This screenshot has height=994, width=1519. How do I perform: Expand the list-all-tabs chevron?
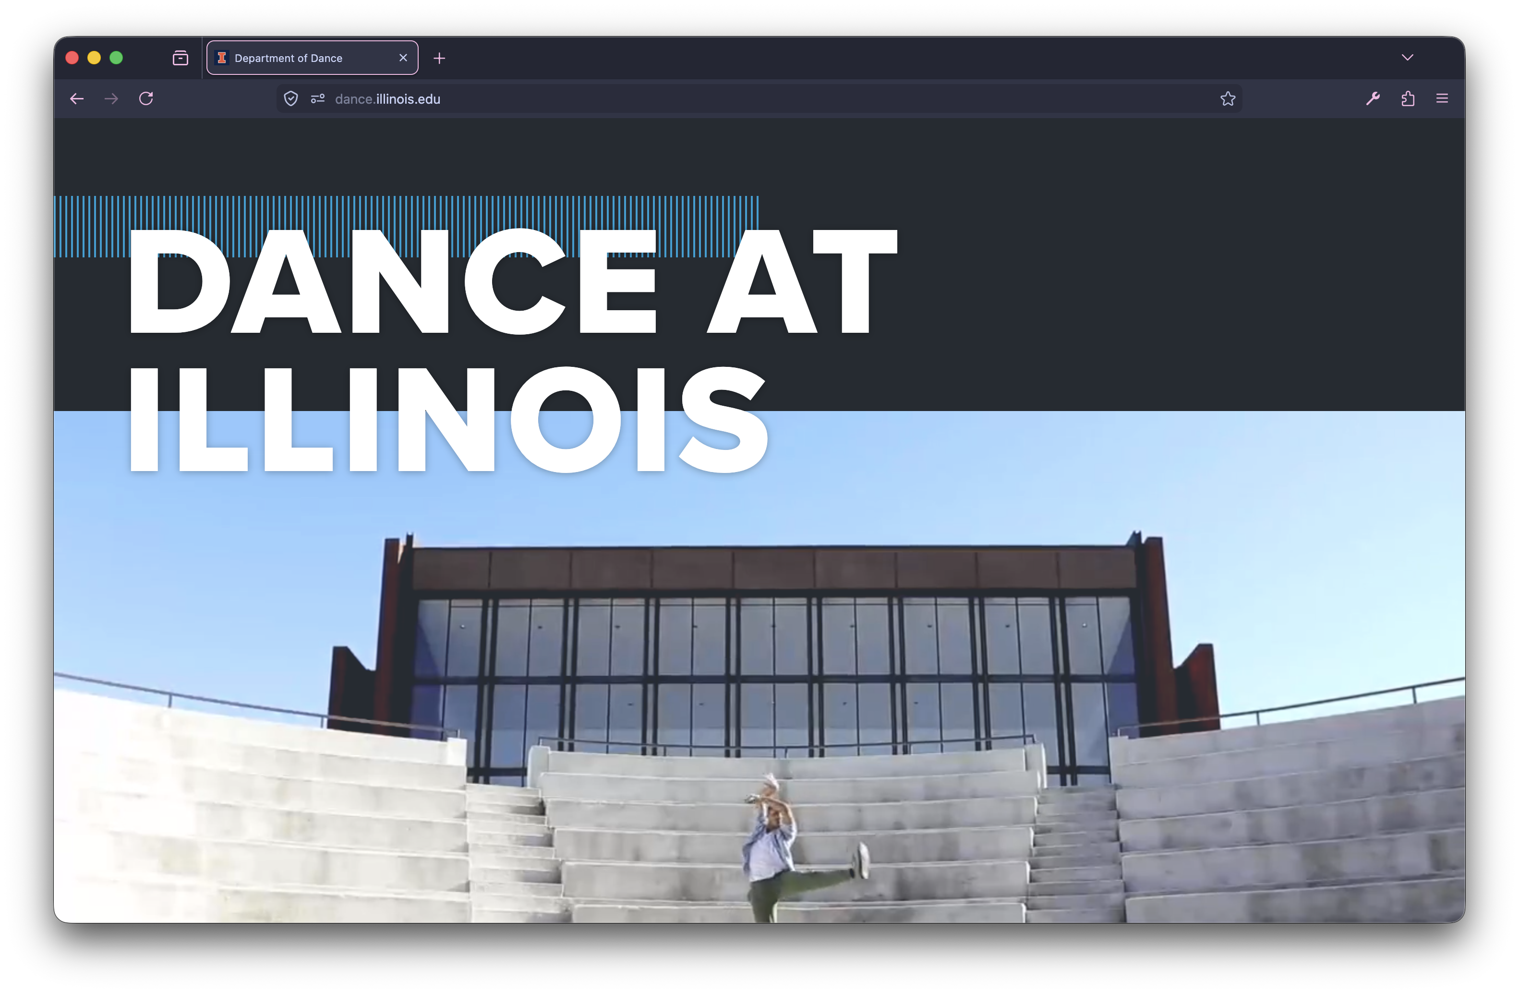[x=1407, y=58]
